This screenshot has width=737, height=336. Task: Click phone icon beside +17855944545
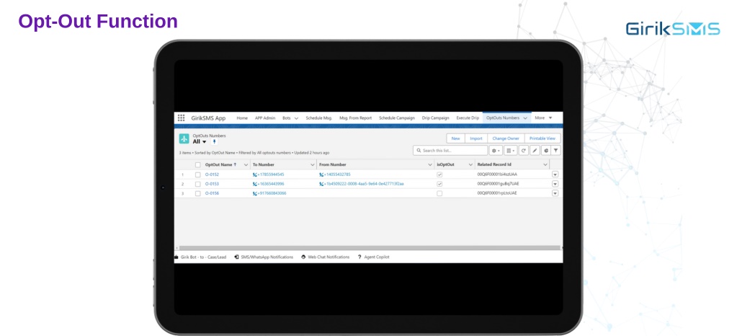pos(255,174)
